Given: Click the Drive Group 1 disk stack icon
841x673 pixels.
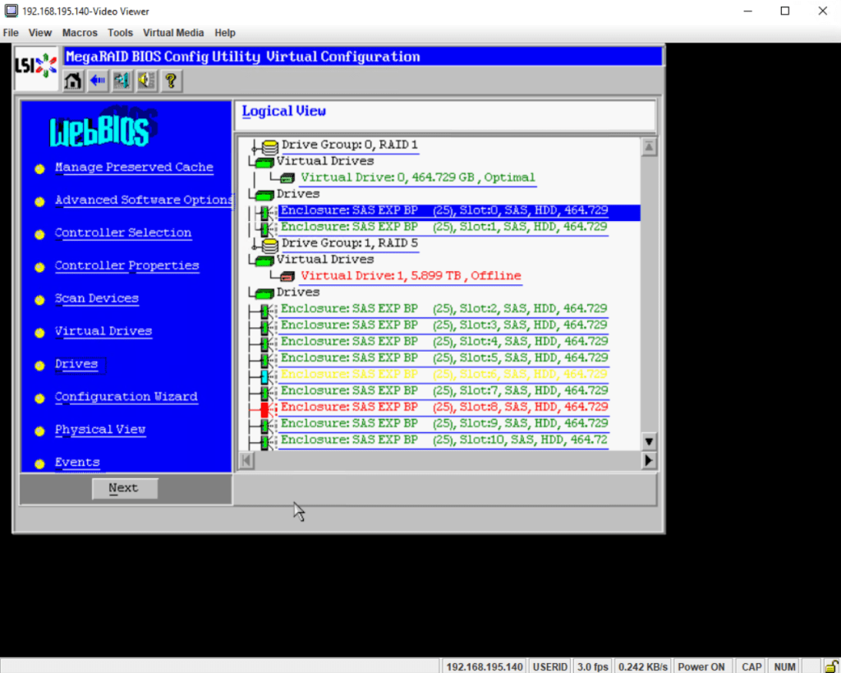Looking at the screenshot, I should 269,245.
